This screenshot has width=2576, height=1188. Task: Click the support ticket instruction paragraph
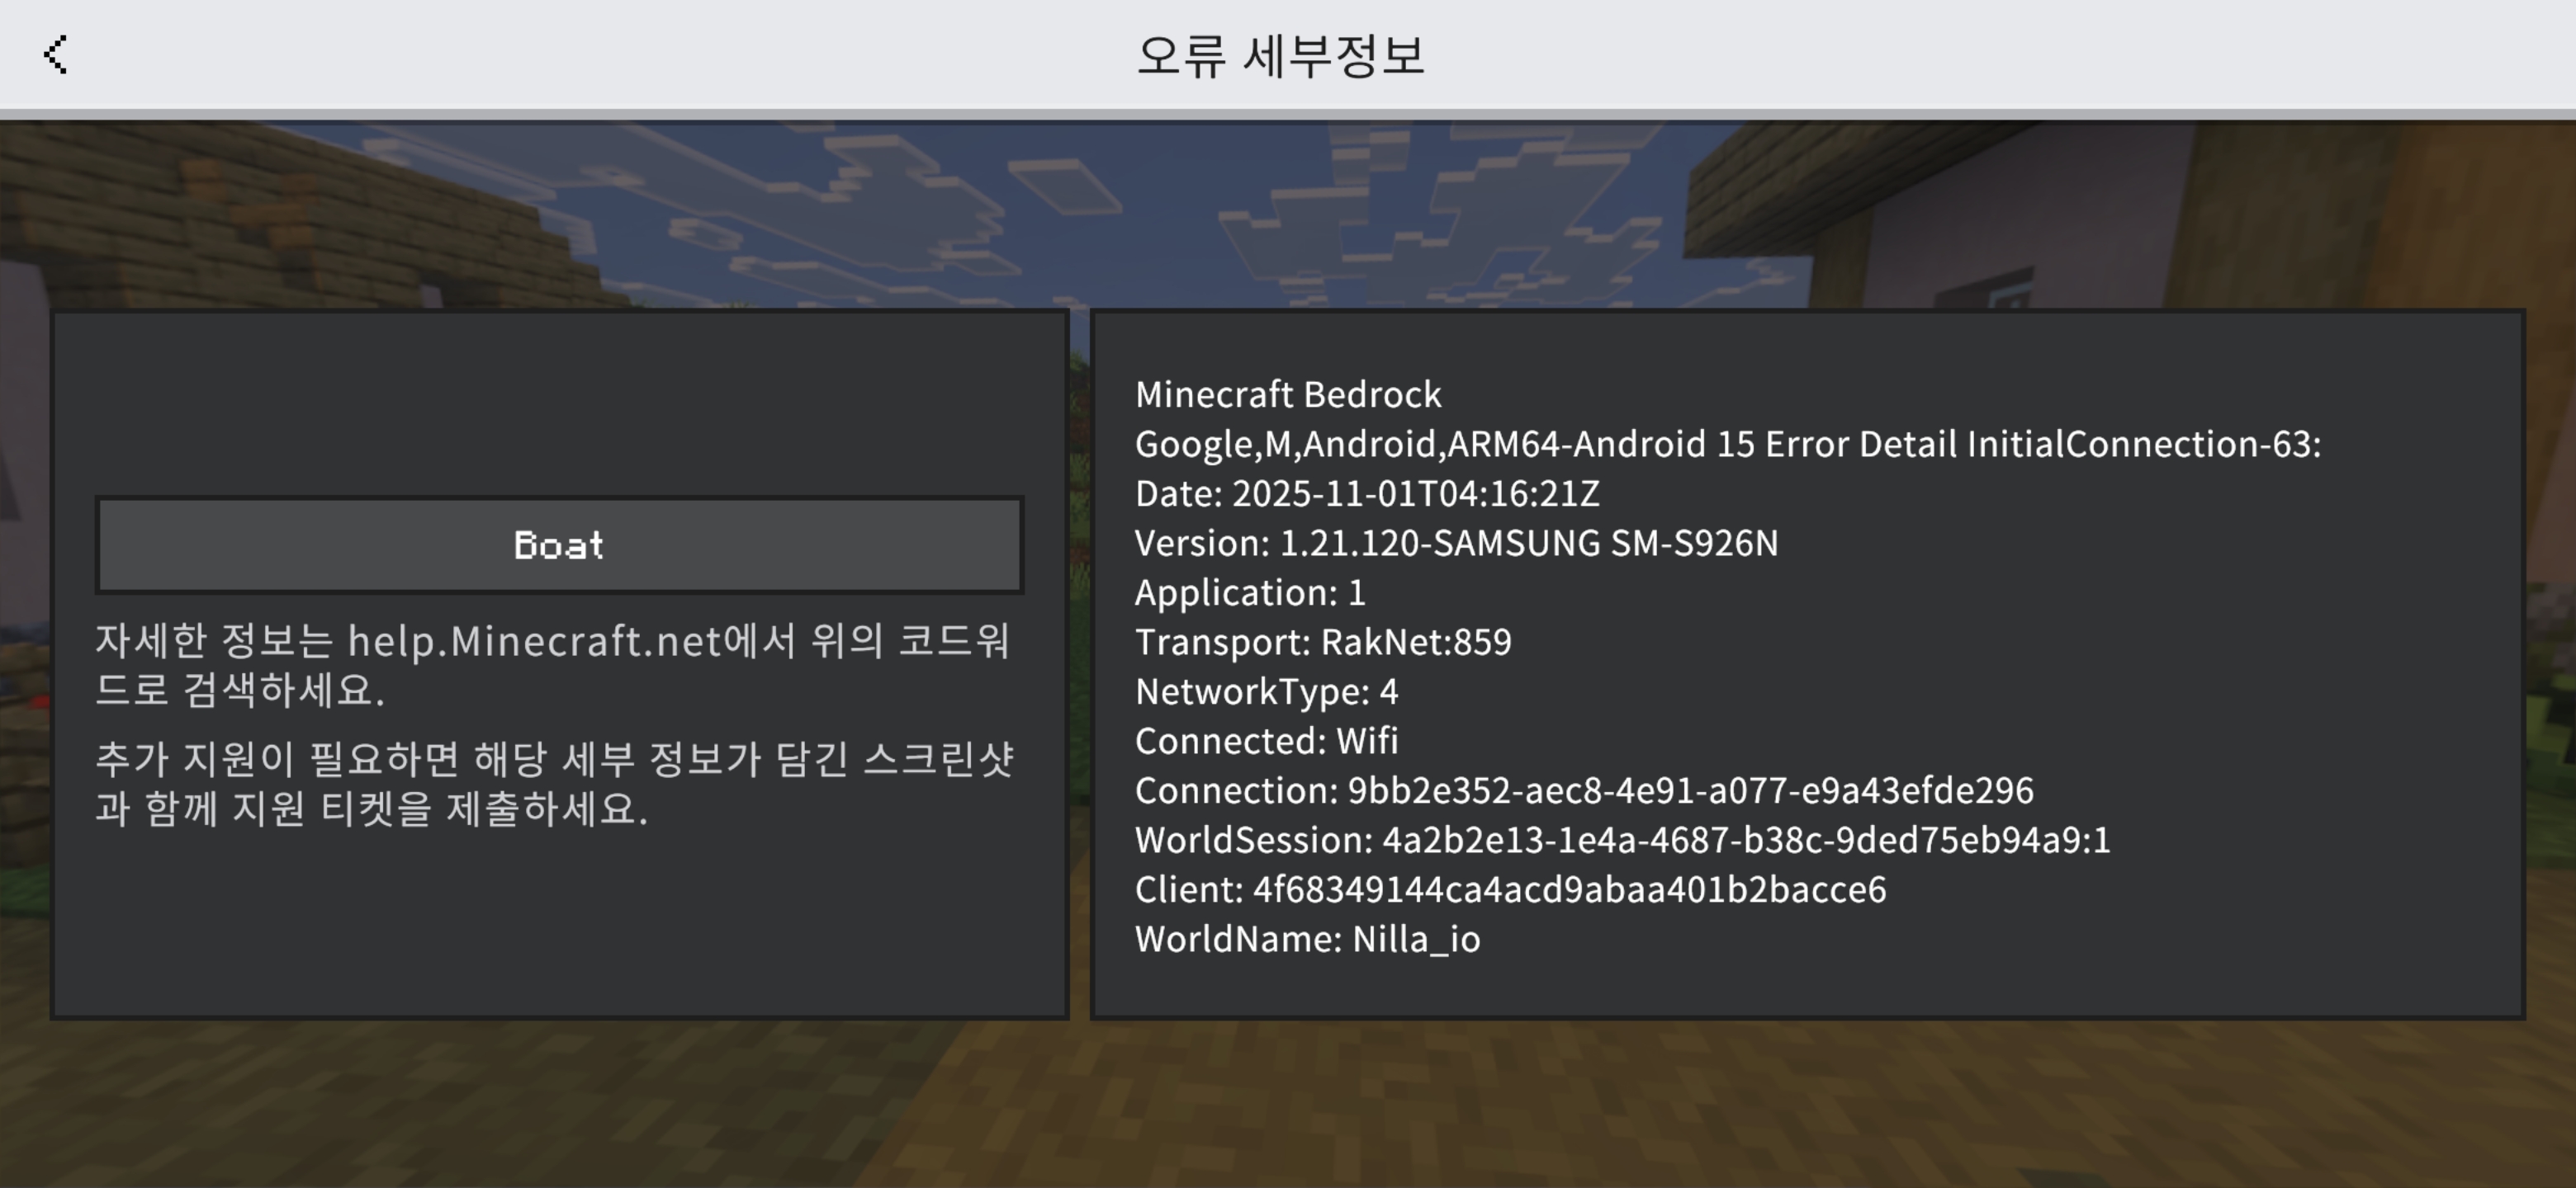click(x=554, y=785)
